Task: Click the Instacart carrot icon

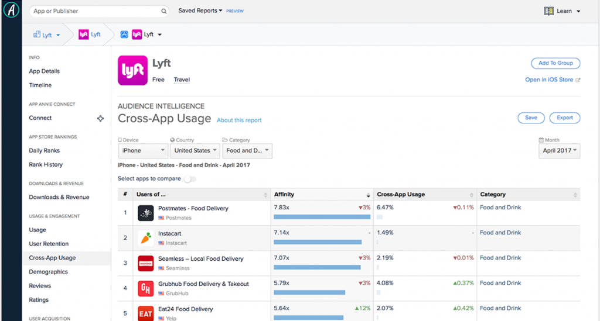Action: (145, 238)
